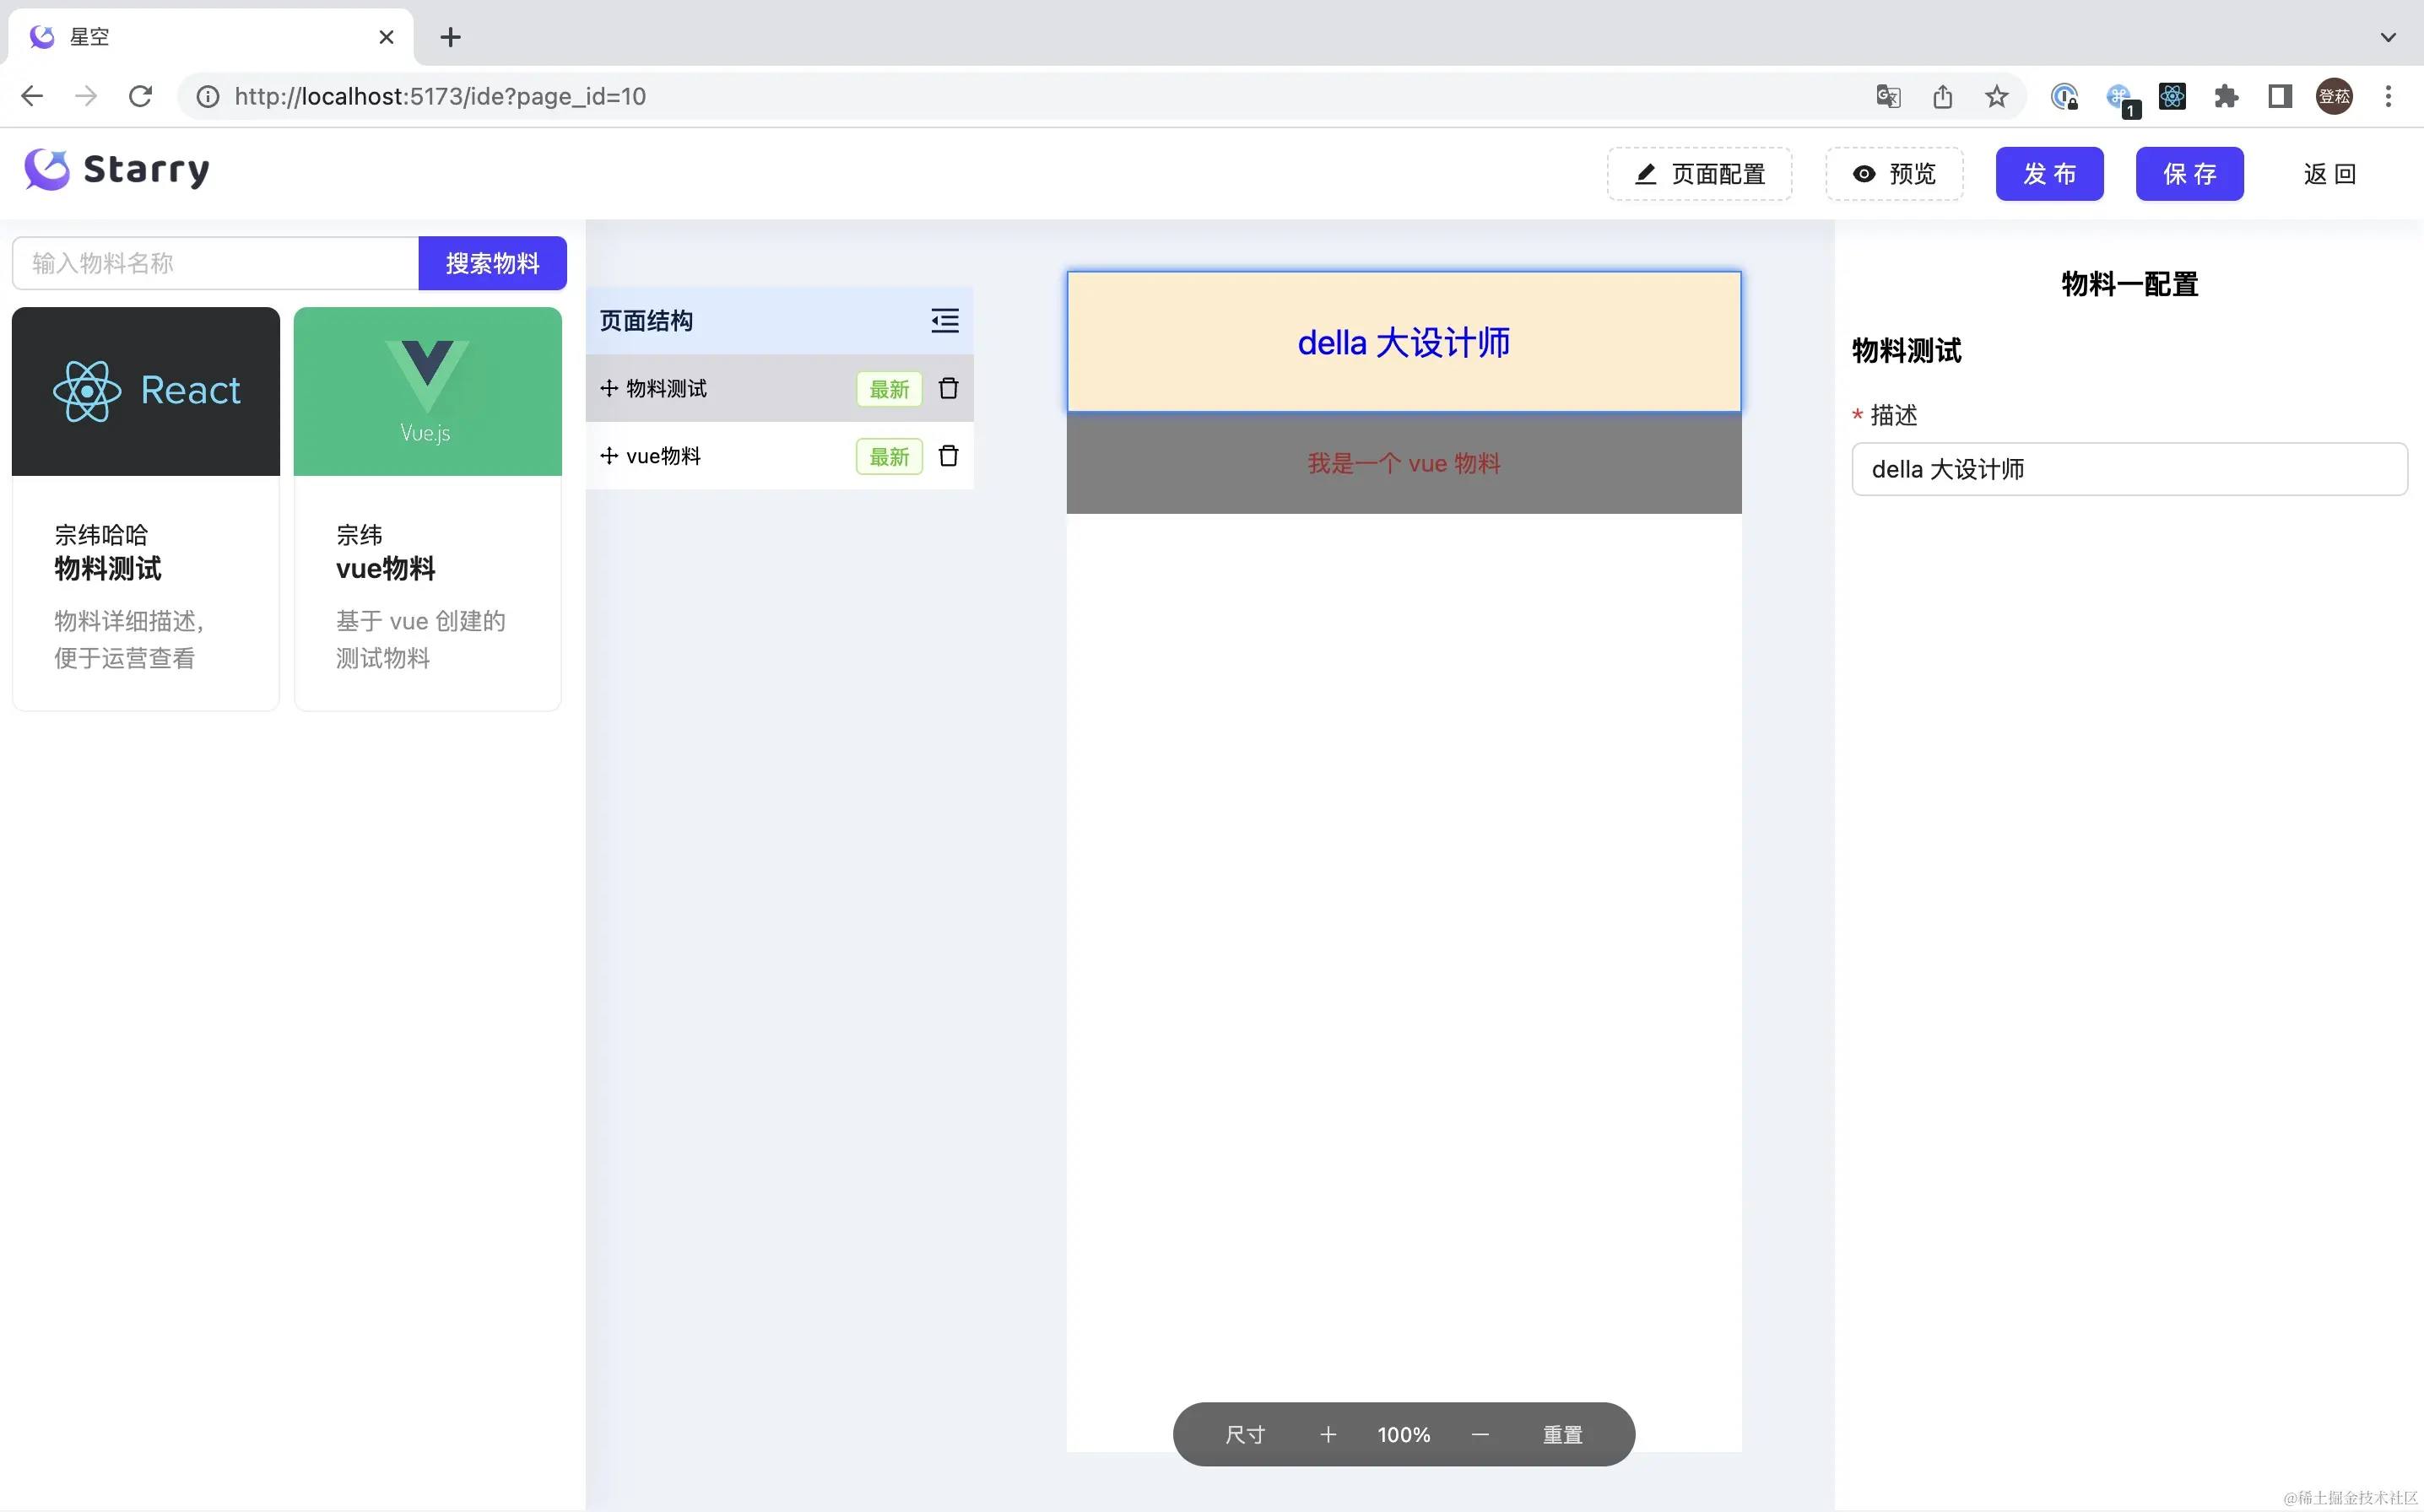Click the 搜索物料 search button

click(492, 263)
